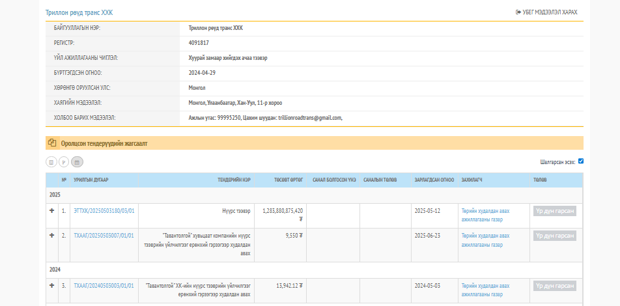Image resolution: width=620 pixels, height=306 pixels.
Task: Uncheck the 'Шалгарсан эсэх' checkbox
Action: [x=580, y=161]
